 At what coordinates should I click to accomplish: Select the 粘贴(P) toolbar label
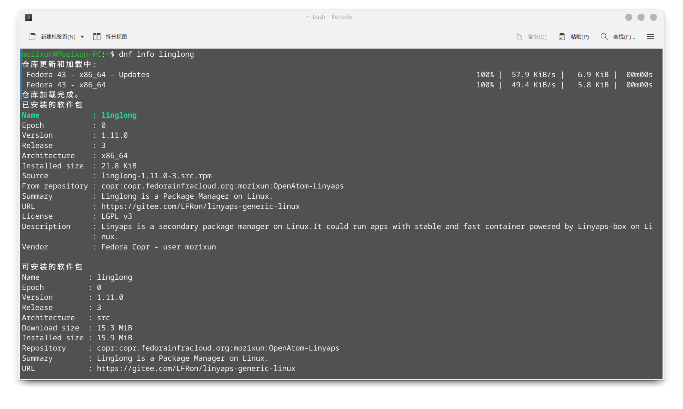[580, 37]
